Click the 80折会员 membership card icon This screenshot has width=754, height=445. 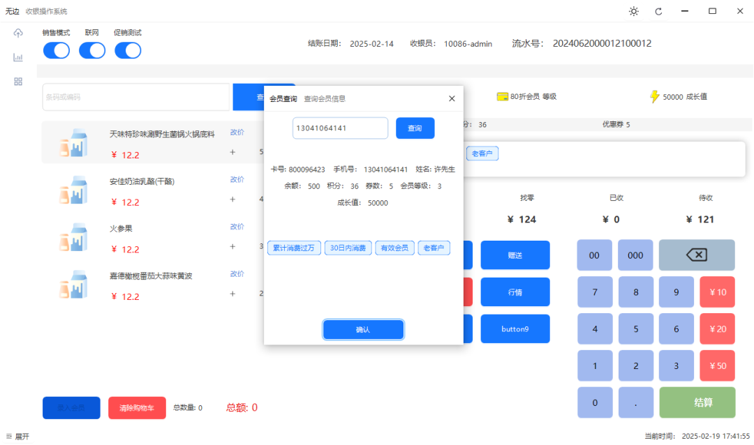pyautogui.click(x=503, y=96)
